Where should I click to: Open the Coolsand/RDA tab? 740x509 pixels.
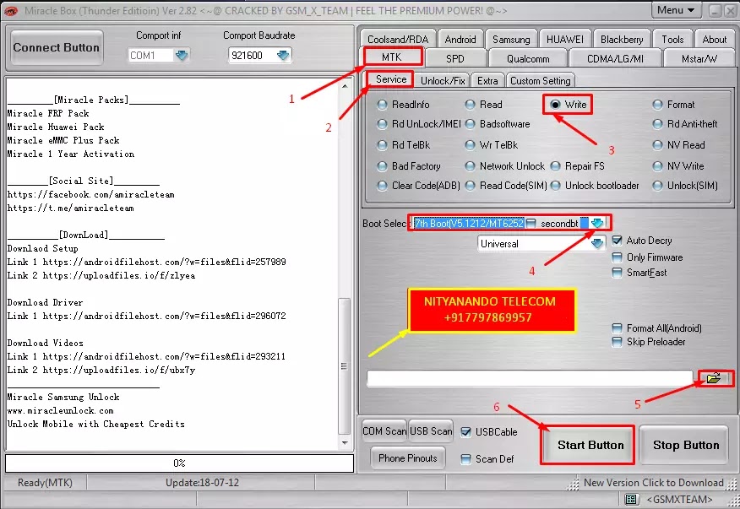(x=398, y=39)
